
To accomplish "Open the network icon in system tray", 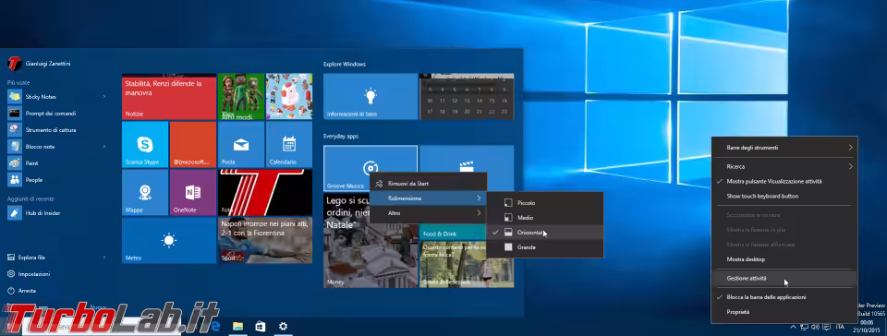I will pyautogui.click(x=805, y=327).
